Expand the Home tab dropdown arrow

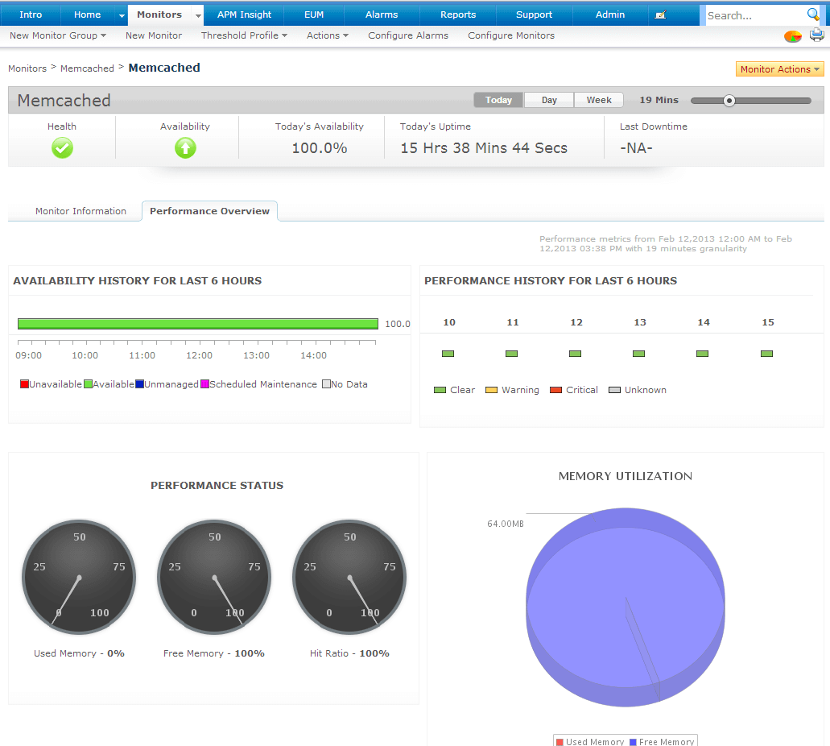point(122,16)
